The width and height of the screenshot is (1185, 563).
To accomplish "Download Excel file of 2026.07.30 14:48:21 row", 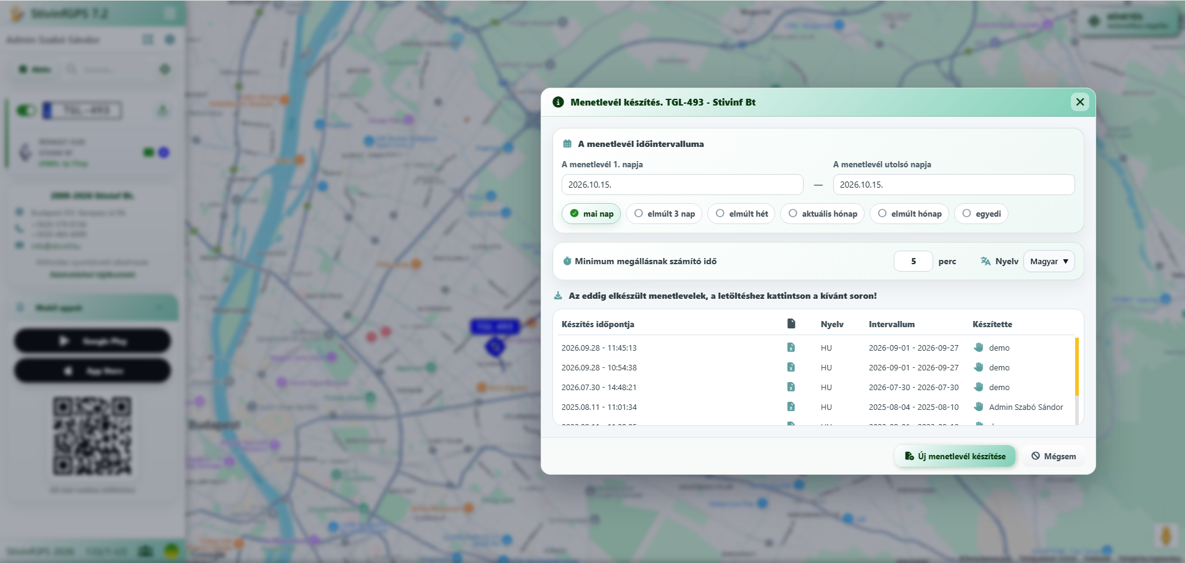I will 791,387.
